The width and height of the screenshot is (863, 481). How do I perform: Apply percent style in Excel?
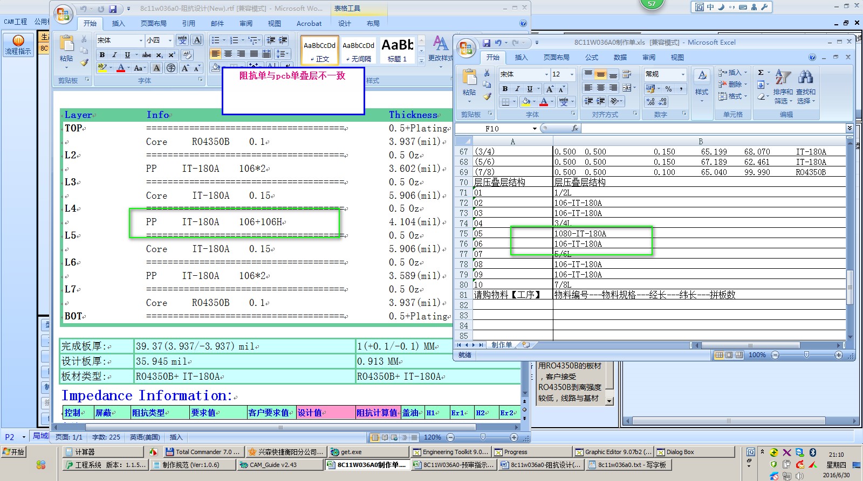[668, 88]
